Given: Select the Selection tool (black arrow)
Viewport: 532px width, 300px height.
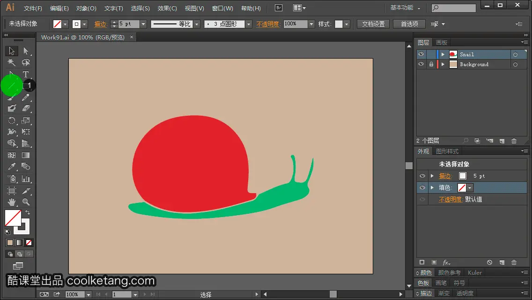Looking at the screenshot, I should 12,51.
